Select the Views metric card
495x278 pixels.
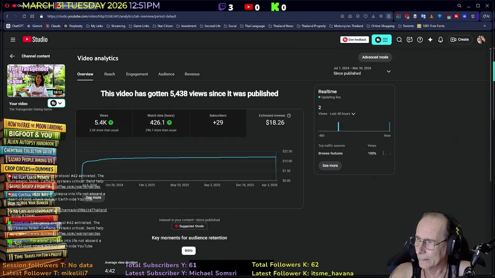tap(104, 123)
